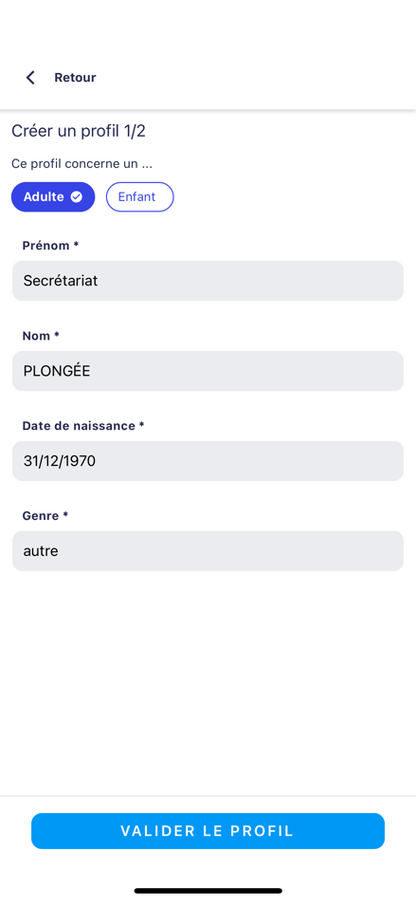Image resolution: width=417 pixels, height=907 pixels.
Task: Click the autre value text
Action: [41, 551]
